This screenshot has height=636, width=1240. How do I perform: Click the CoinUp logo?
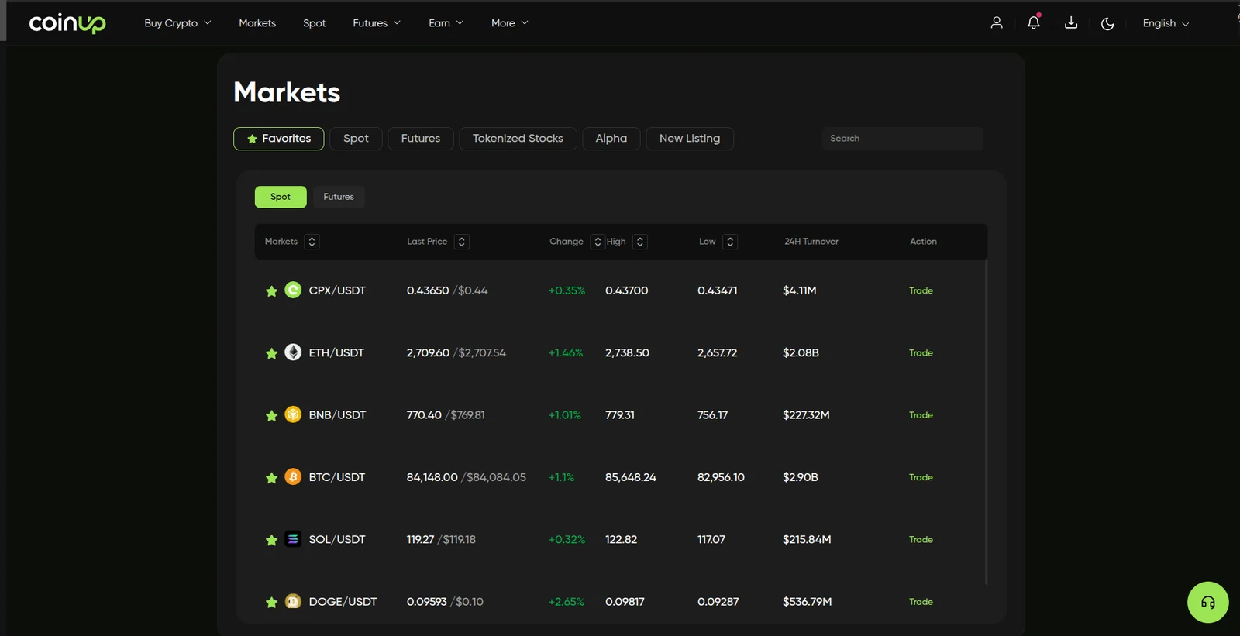(x=67, y=23)
